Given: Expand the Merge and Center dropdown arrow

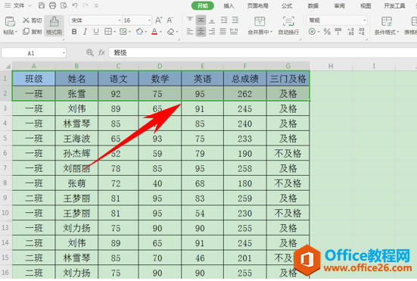Looking at the screenshot, I should (271, 33).
